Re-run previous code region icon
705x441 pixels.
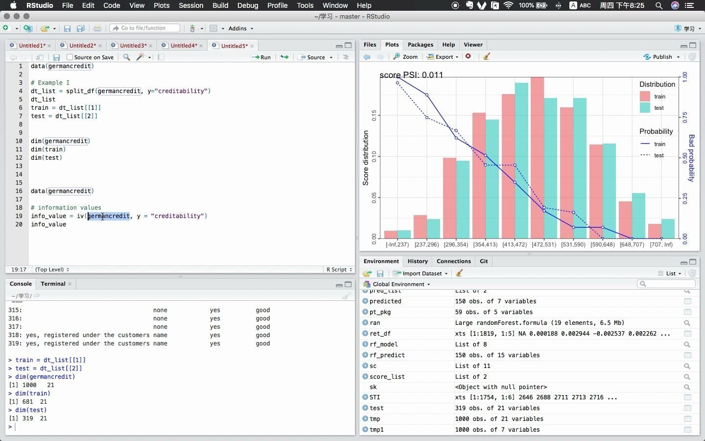coord(284,57)
